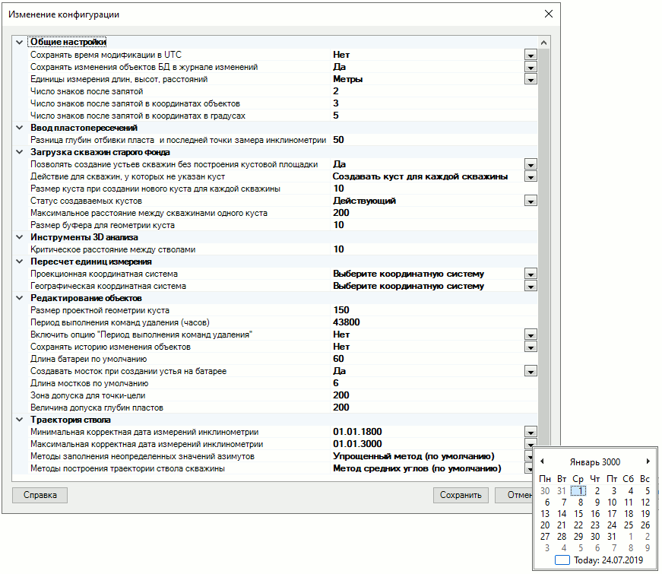This screenshot has height=574, width=662.
Task: Edit Длина батареи по умолчанию value 60
Action: coord(433,359)
